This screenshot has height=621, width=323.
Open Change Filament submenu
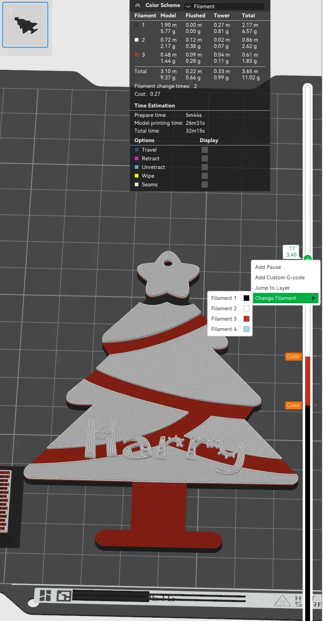(285, 298)
